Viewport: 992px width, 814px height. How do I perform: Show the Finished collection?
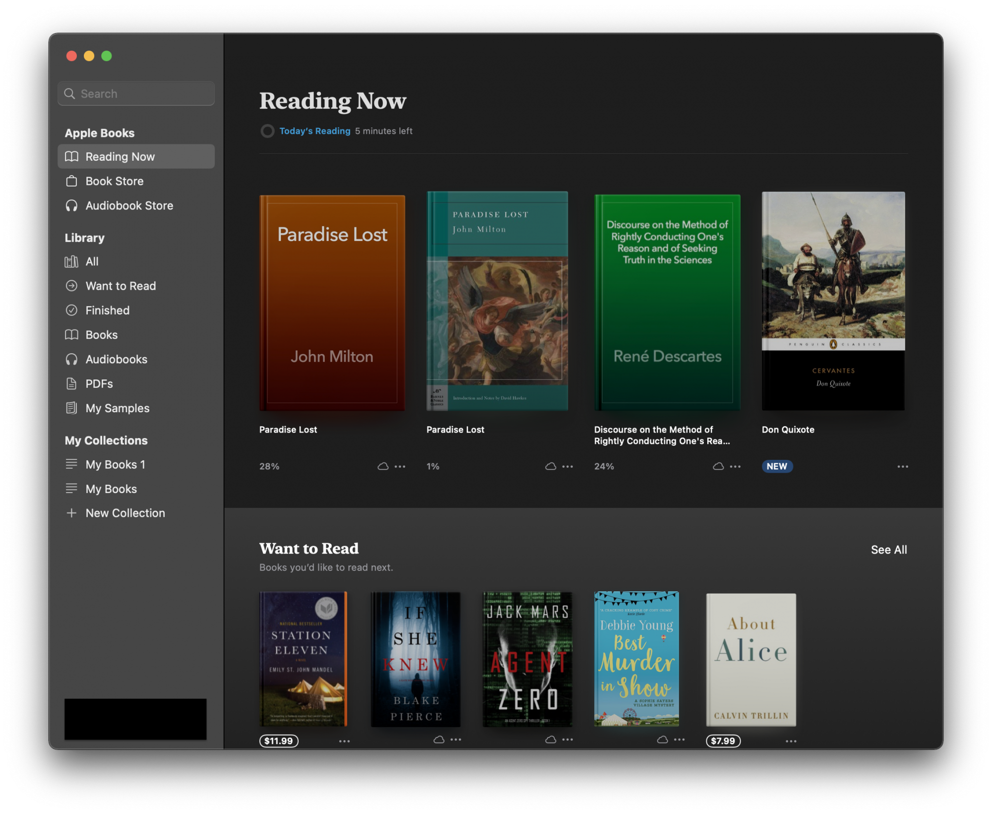pyautogui.click(x=136, y=310)
